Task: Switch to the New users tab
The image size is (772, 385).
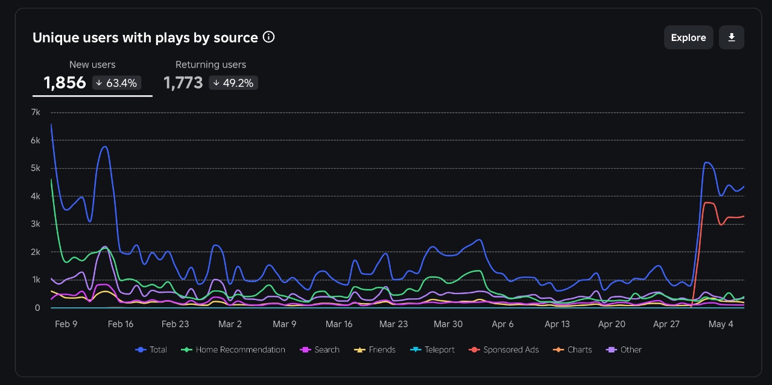Action: coord(92,76)
